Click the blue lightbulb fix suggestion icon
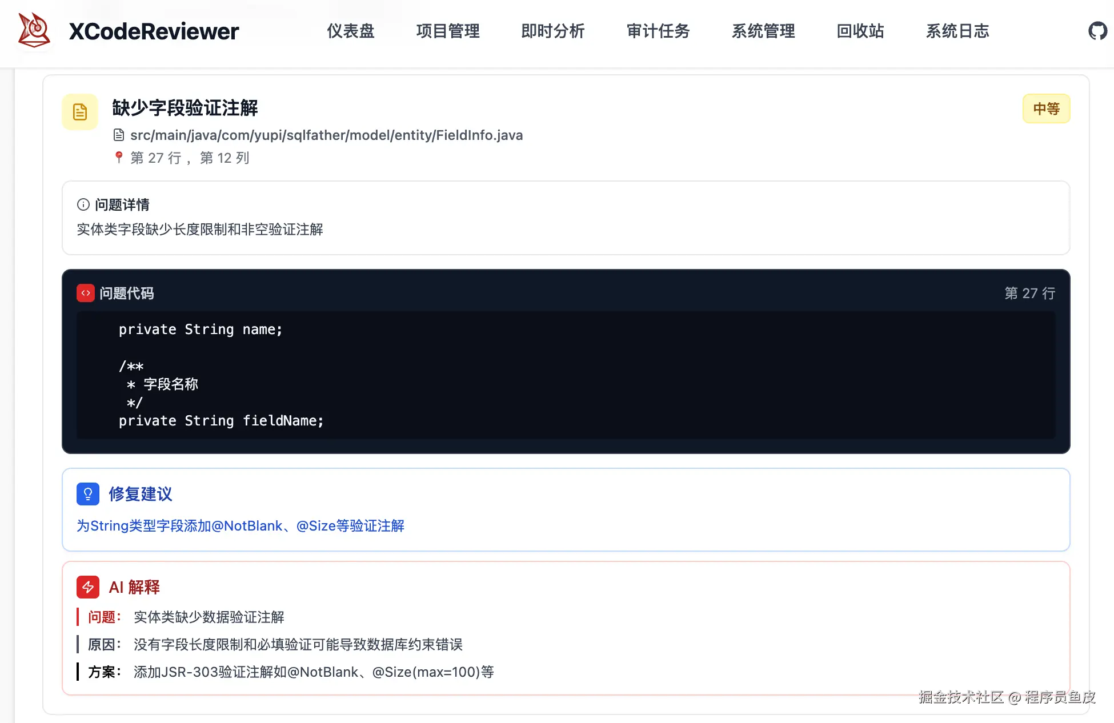This screenshot has height=723, width=1114. click(x=88, y=494)
